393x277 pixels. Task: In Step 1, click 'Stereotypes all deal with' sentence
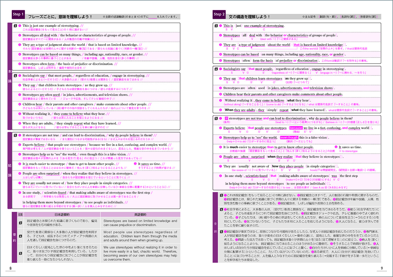tap(80, 35)
